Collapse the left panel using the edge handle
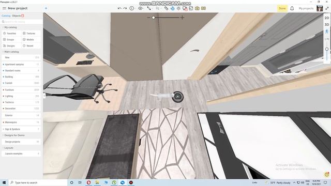This screenshot has width=331, height=186. point(44,96)
